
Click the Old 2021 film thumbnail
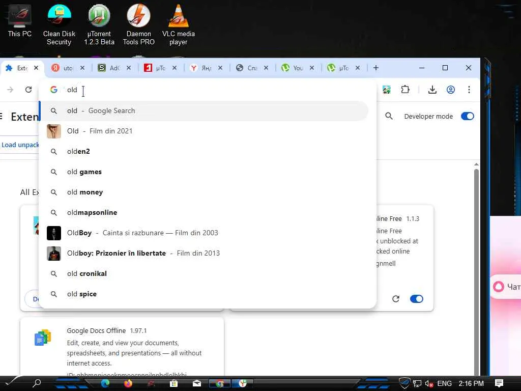[x=53, y=131]
